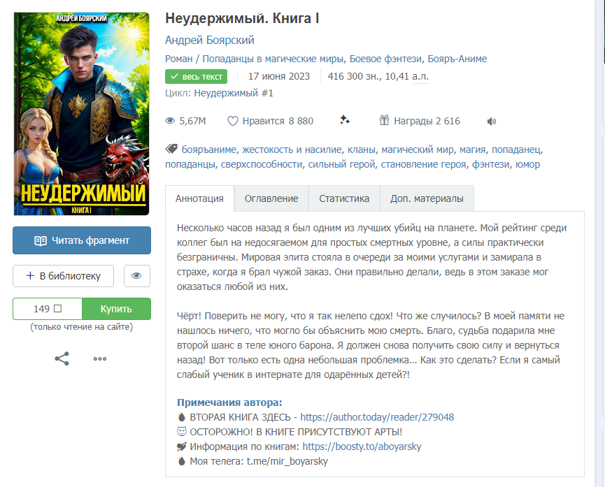The width and height of the screenshot is (605, 487).
Task: Click the heart Like icon
Action: [233, 121]
